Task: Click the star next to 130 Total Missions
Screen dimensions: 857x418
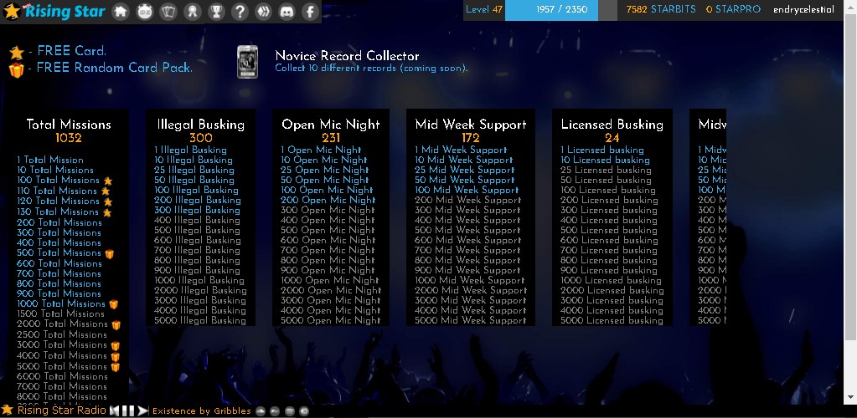Action: coord(107,212)
